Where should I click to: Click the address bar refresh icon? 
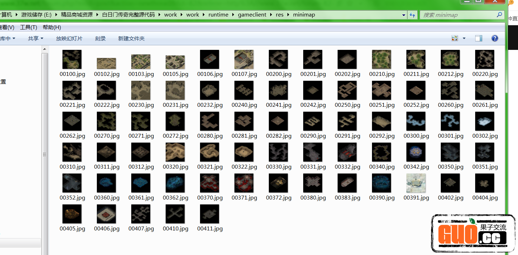tap(412, 15)
